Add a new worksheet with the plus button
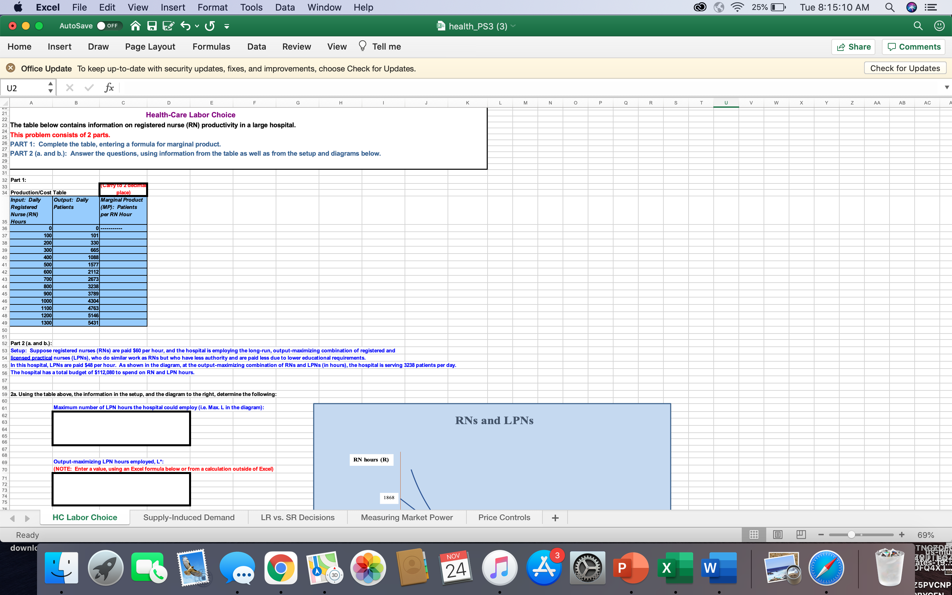The height and width of the screenshot is (595, 952). pos(554,517)
